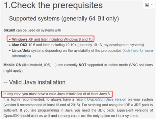
Task: Open the Oracle/Sun Java version link
Action: coord(107,99)
